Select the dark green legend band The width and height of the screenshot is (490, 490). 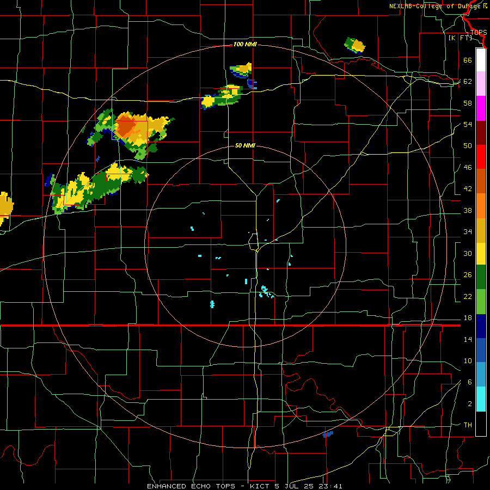tap(481, 277)
